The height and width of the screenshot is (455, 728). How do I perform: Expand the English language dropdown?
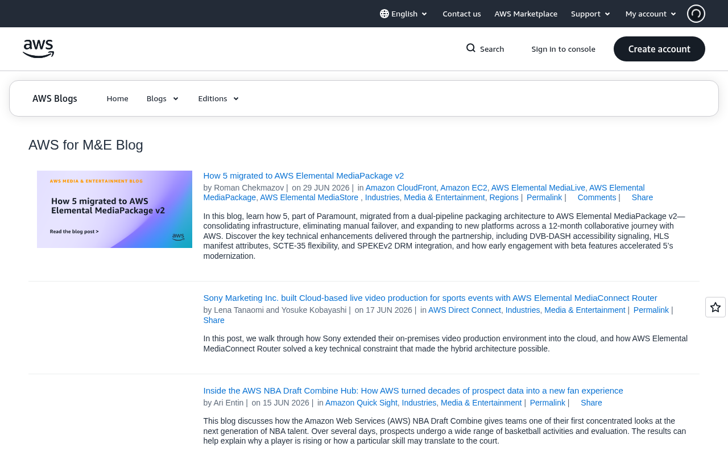404,14
